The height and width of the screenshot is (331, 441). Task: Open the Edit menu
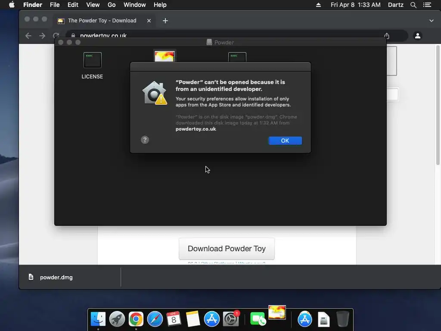pyautogui.click(x=73, y=5)
